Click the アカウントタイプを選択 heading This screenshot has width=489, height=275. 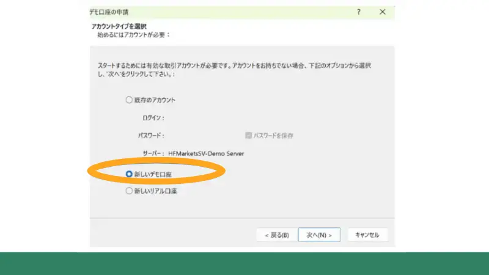click(119, 26)
